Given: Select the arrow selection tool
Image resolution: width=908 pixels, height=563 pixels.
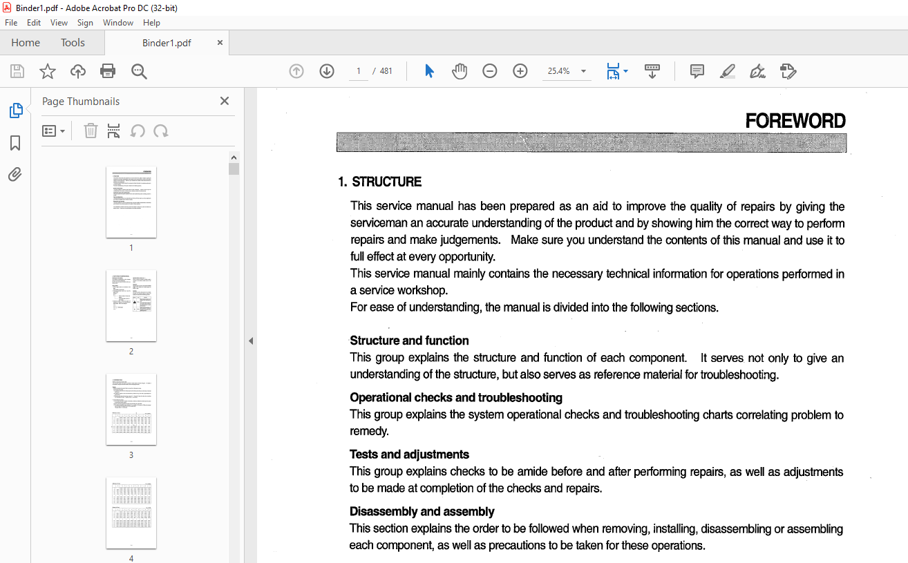Looking at the screenshot, I should (x=429, y=71).
